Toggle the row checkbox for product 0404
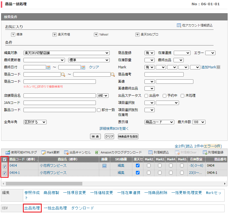Image resolution: width=229 pixels, height=213 pixels. coord(4,166)
